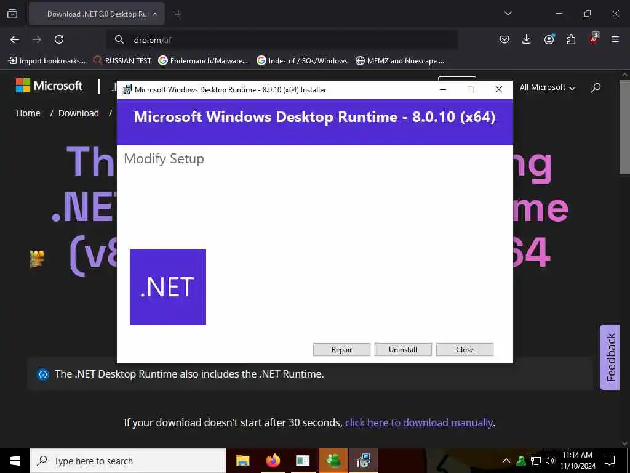
Task: Click the page search magnifier icon
Action: (596, 87)
